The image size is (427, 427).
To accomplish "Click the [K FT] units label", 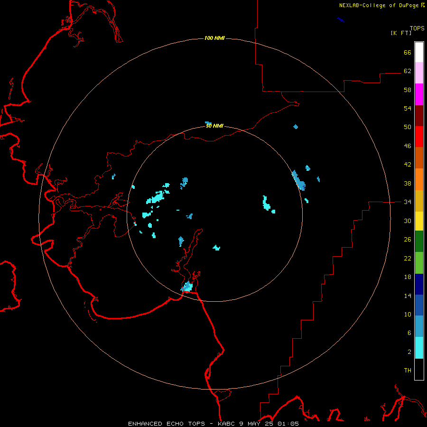I will click(401, 33).
